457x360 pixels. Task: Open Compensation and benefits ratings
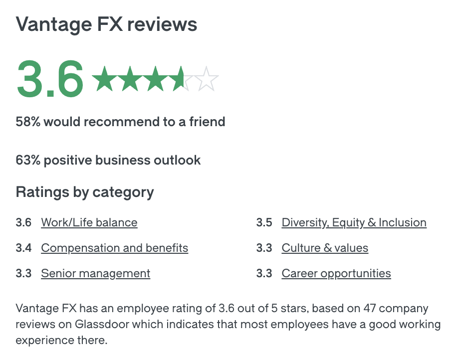tap(115, 248)
